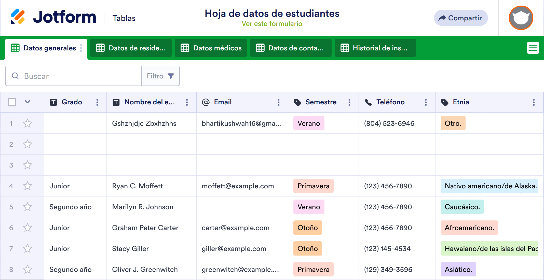Screen dimensions: 544x280
Task: Click the search magnifier icon
Action: pyautogui.click(x=15, y=76)
